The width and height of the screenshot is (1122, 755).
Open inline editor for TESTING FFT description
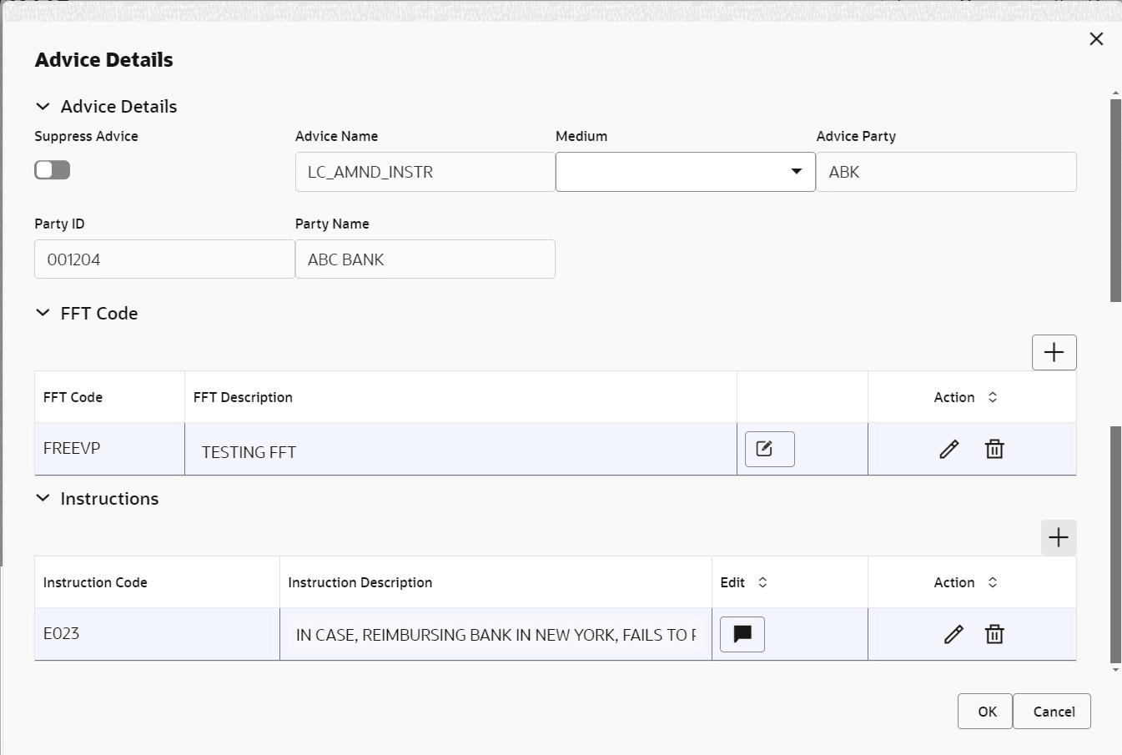[767, 449]
